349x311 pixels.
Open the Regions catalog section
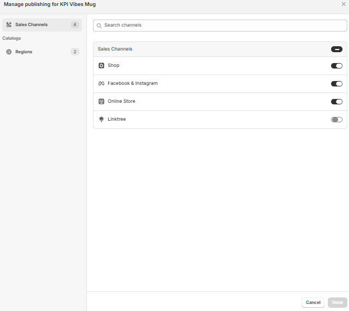24,52
